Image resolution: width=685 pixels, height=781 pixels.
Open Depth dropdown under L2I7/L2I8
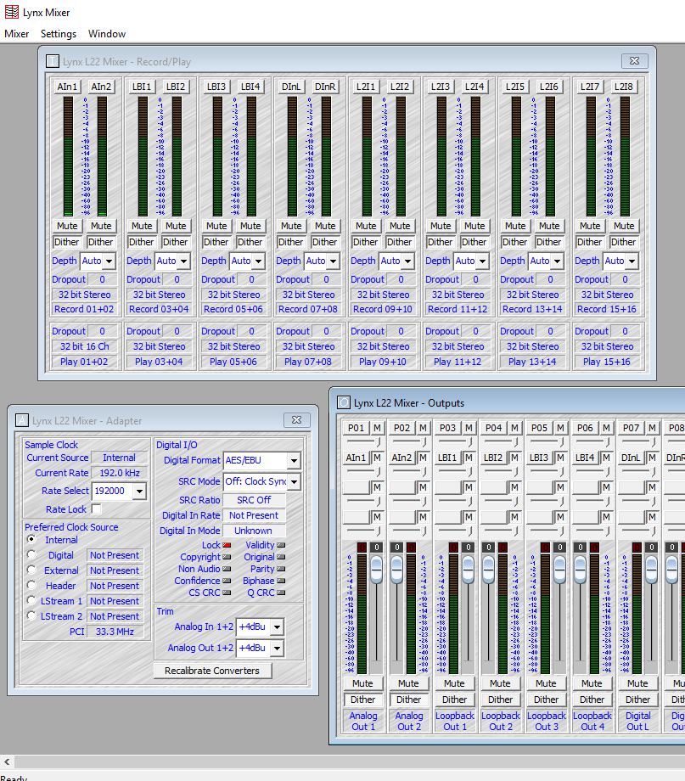(632, 261)
